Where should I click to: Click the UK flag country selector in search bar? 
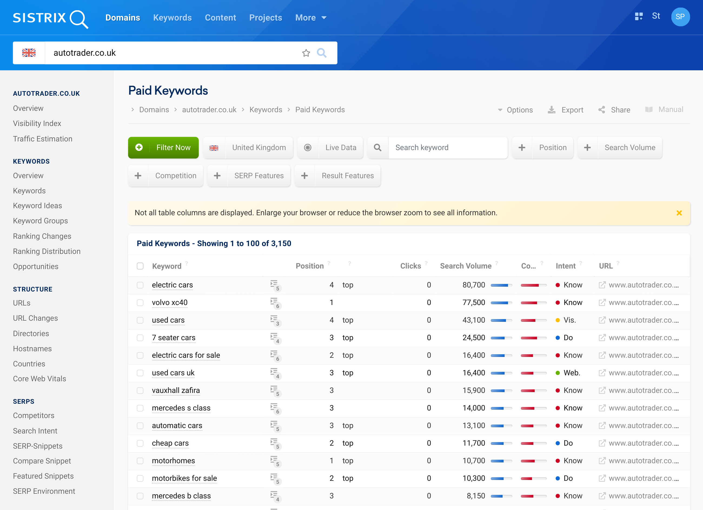(29, 53)
